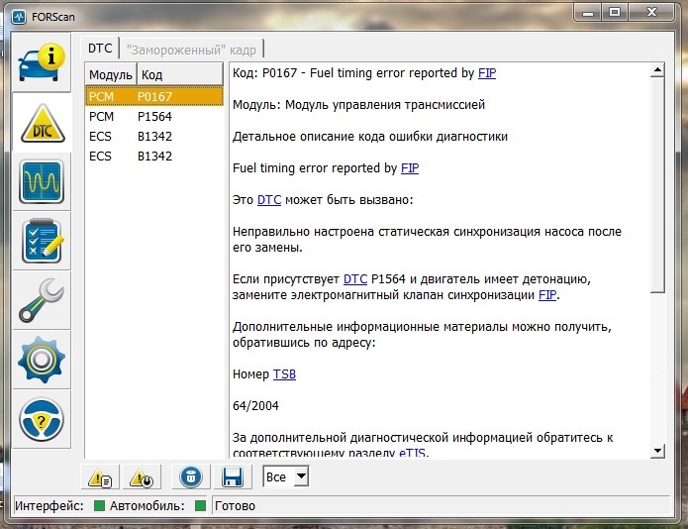Viewport: 688px width, 529px height.
Task: Click the 64/2004 bulletin number text
Action: pos(255,405)
